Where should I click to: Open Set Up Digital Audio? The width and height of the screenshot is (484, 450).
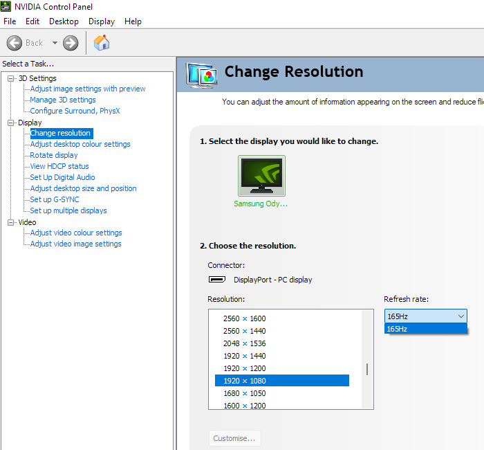tap(62, 177)
